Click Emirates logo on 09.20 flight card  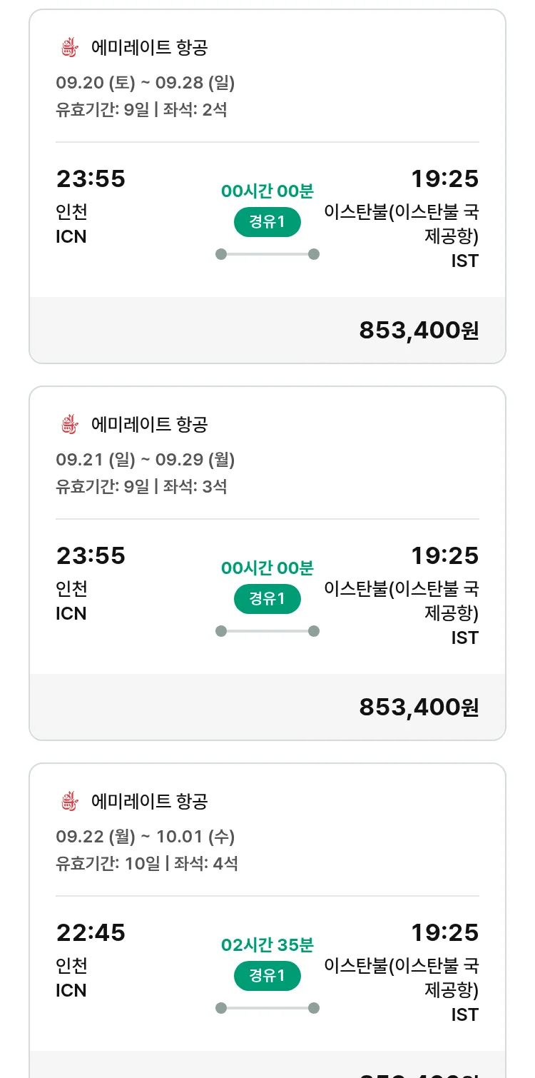(x=69, y=48)
